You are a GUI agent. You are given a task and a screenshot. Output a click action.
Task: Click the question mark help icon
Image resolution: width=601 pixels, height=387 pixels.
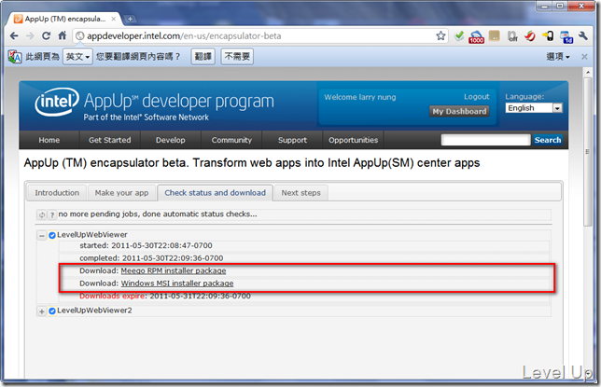pos(52,214)
